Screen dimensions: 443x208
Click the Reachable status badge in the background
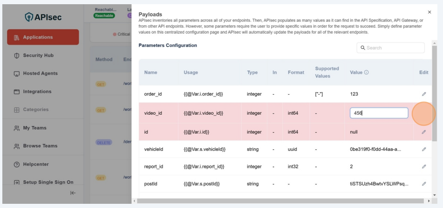tap(104, 15)
